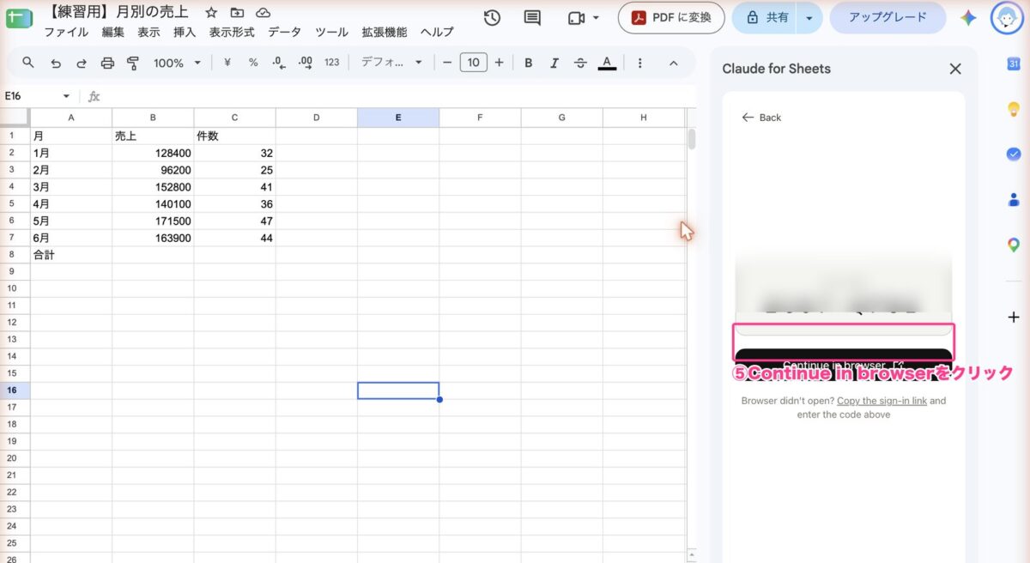This screenshot has width=1030, height=563.
Task: Star the 月別の売上 document
Action: pyautogui.click(x=210, y=14)
